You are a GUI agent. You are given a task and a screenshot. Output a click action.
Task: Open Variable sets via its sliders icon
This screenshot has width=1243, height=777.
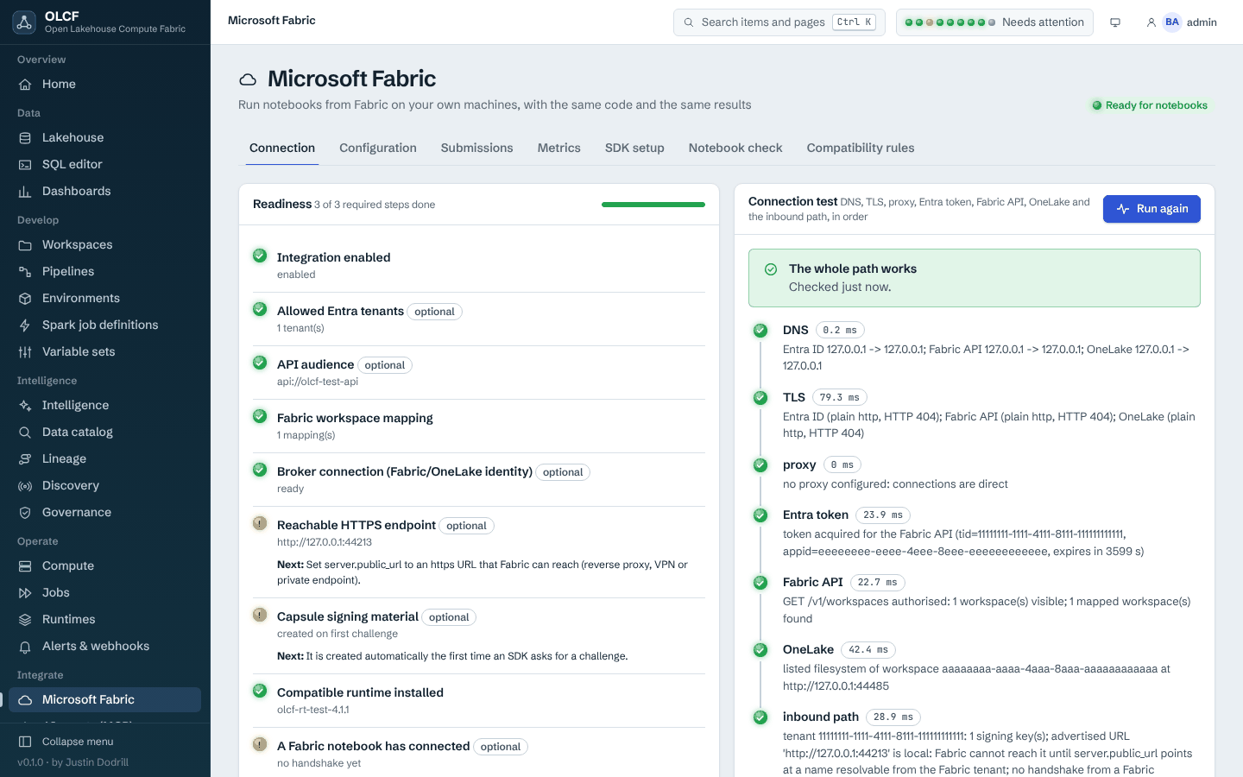point(25,352)
